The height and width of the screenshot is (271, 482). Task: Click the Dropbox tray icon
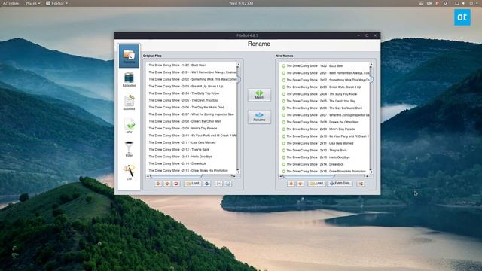(445, 3)
